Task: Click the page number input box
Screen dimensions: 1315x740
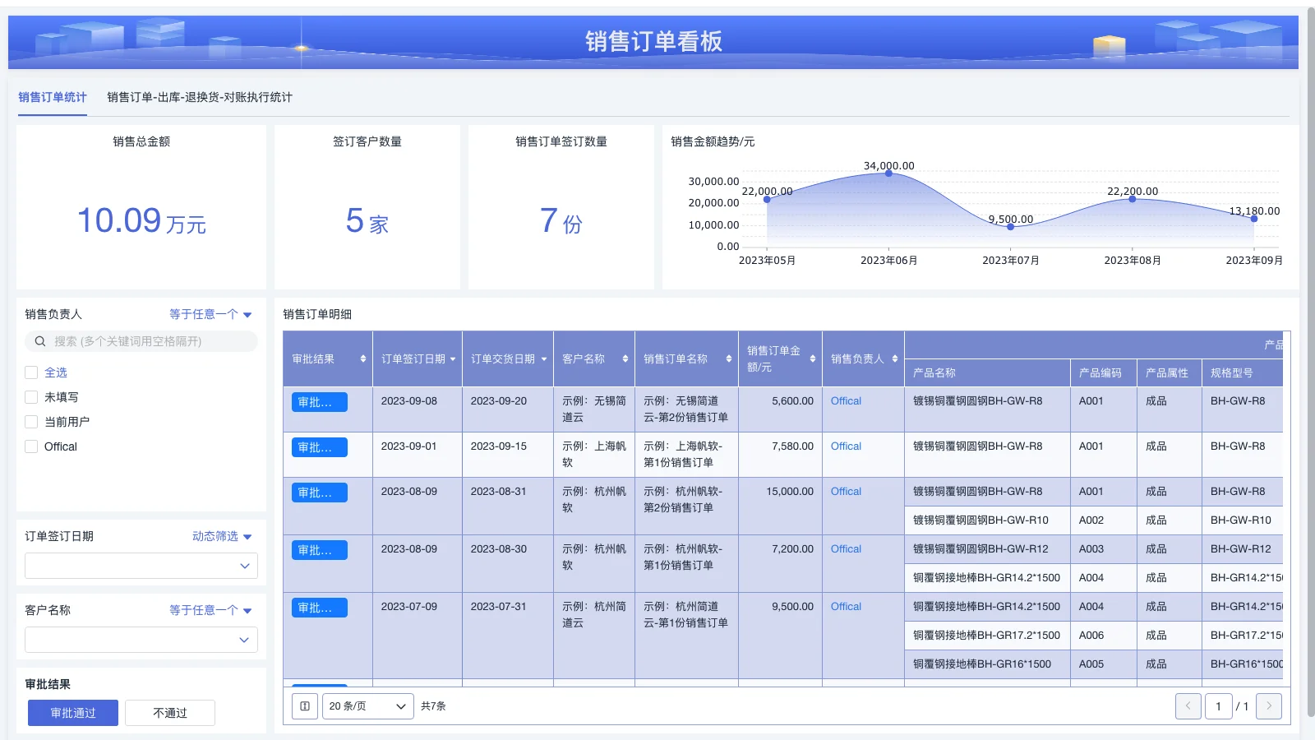Action: tap(1218, 706)
